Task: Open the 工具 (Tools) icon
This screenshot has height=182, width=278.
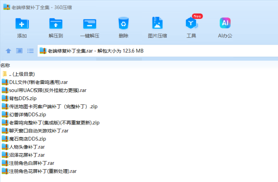Action: 191,23
